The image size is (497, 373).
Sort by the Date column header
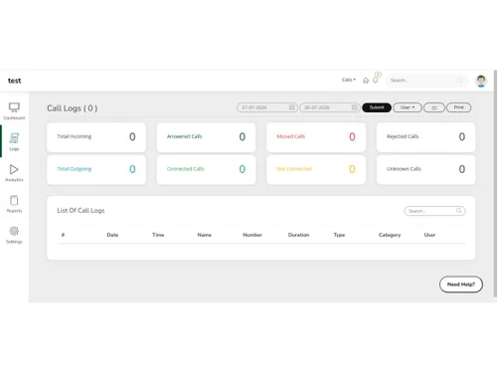point(112,235)
